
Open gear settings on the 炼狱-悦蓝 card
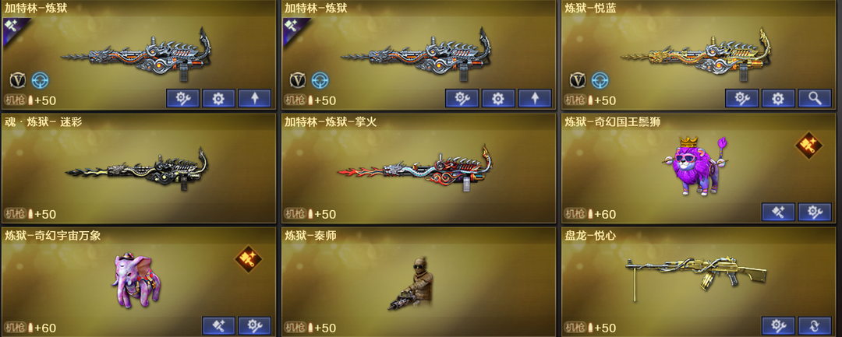click(778, 99)
